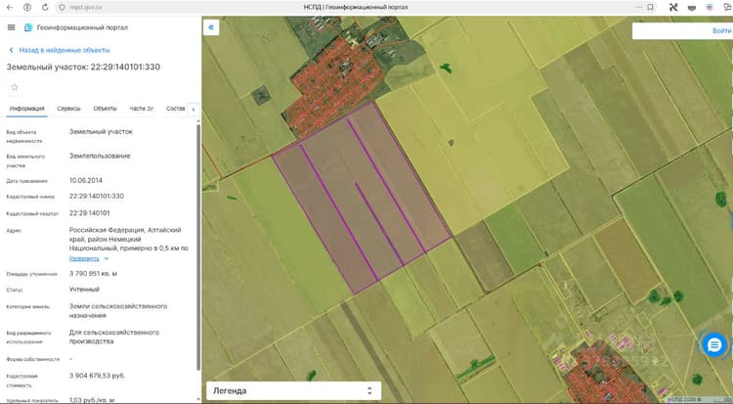Open the portal hamburger menu
The image size is (733, 404).
(11, 27)
